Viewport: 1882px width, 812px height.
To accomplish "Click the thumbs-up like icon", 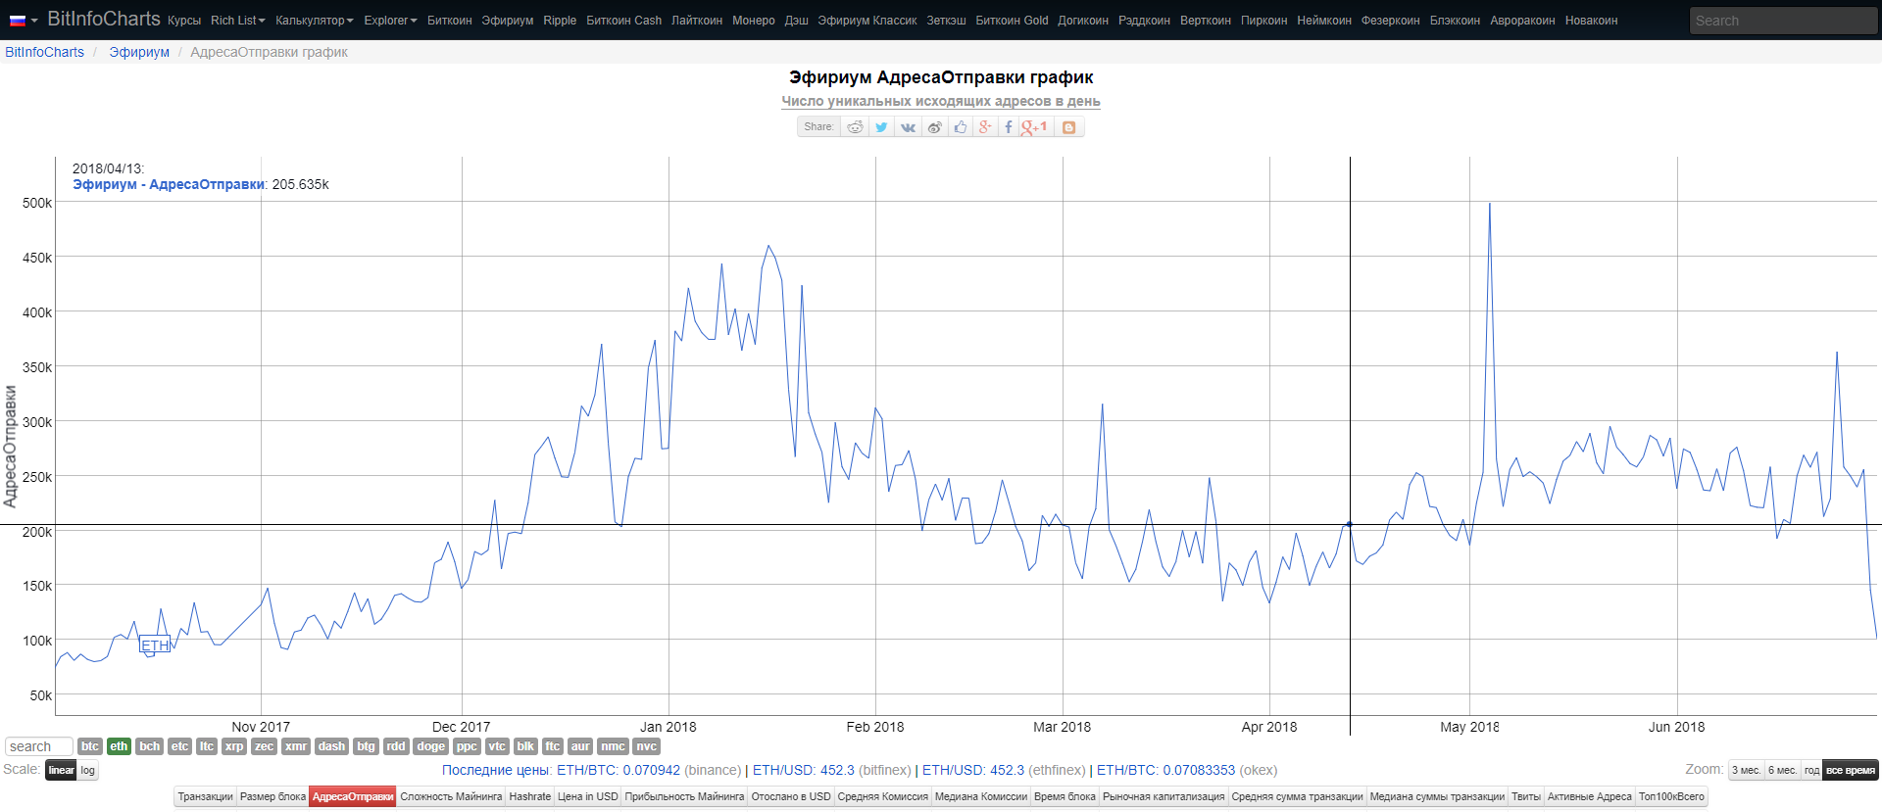I will tap(961, 127).
